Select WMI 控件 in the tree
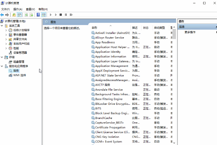The height and width of the screenshot is (145, 217). coord(19,75)
